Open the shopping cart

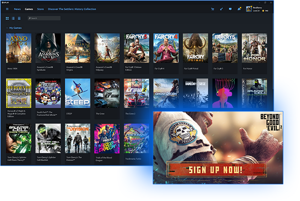212,9
